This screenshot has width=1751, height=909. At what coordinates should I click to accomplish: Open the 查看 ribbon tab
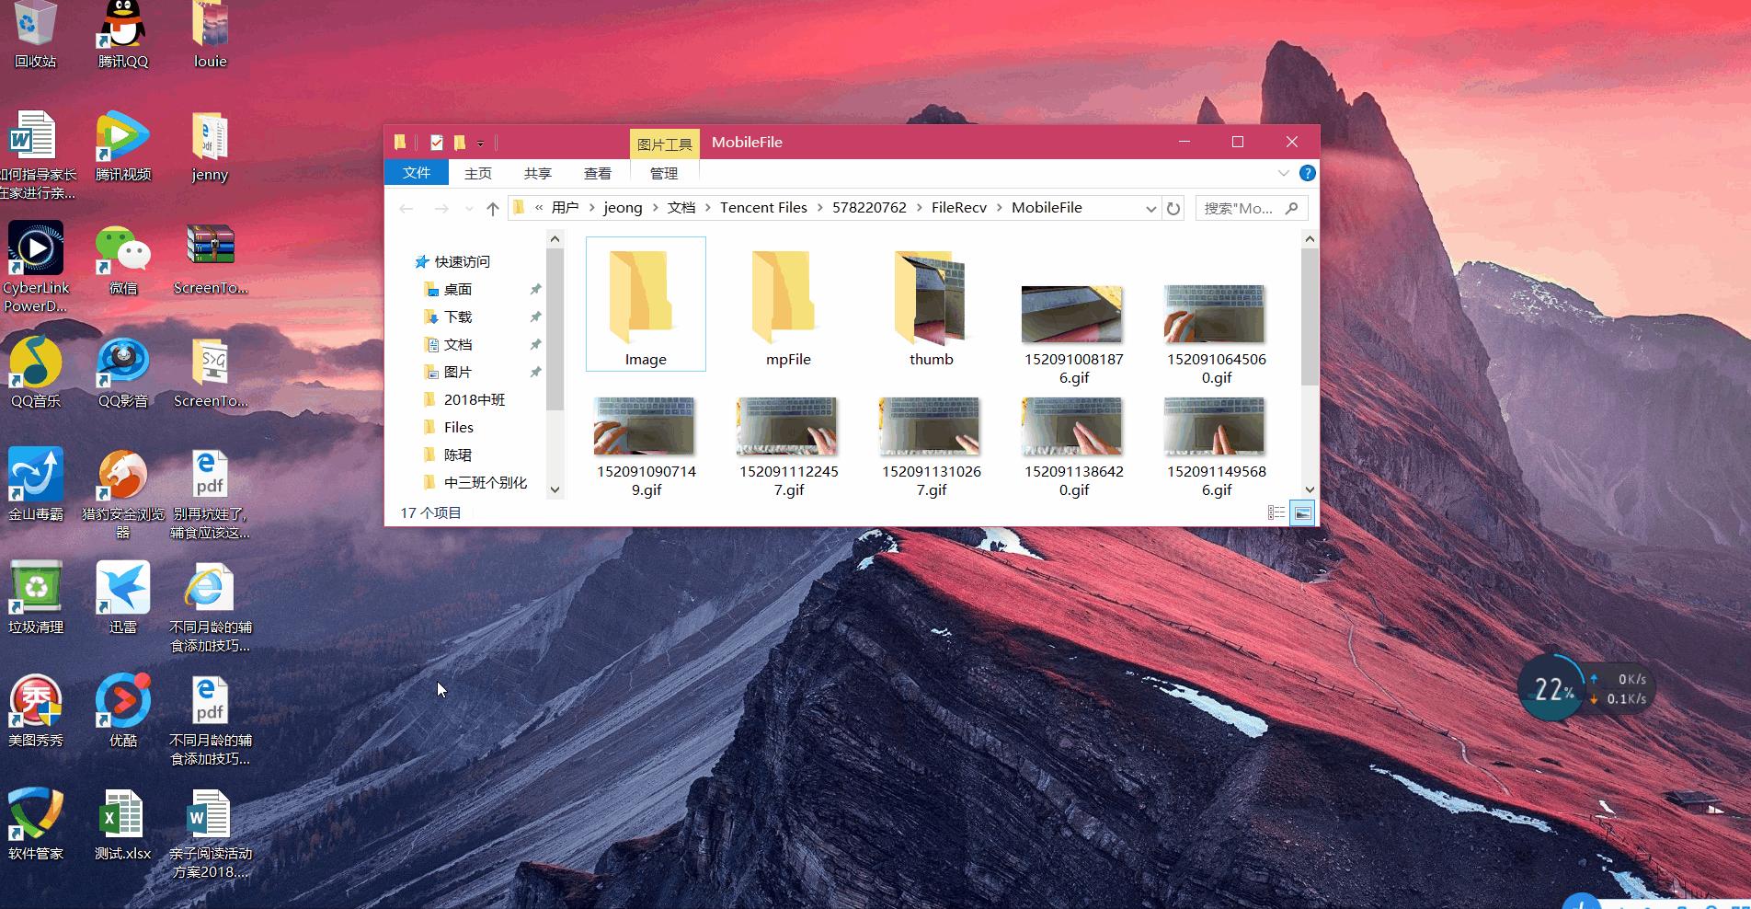coord(597,174)
